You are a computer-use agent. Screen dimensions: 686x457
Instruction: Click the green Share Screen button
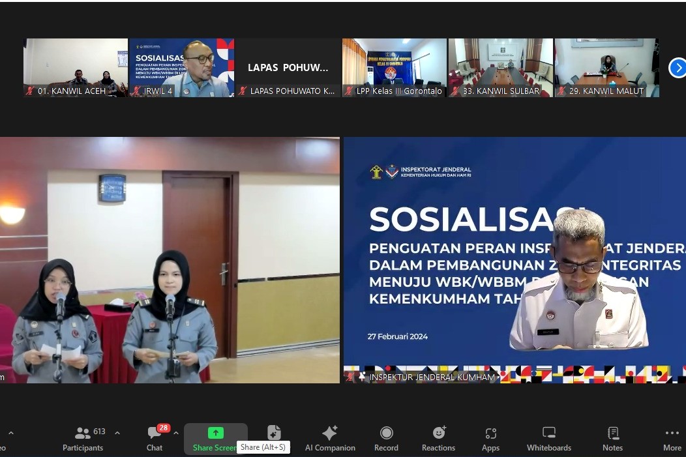pos(215,439)
